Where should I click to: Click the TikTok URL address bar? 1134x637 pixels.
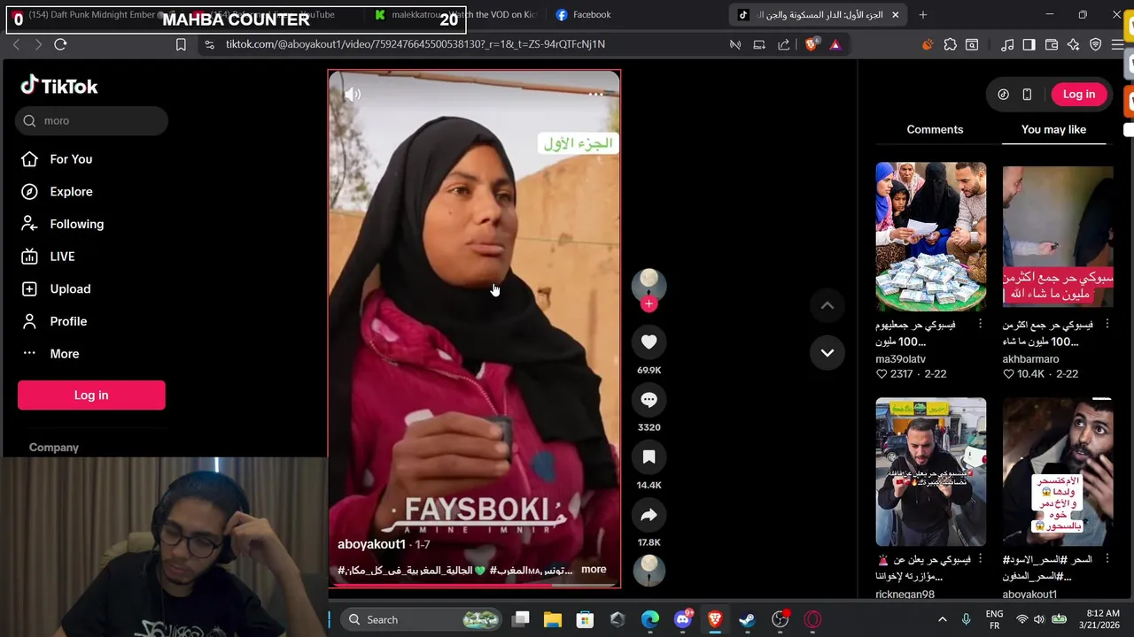pos(416,44)
